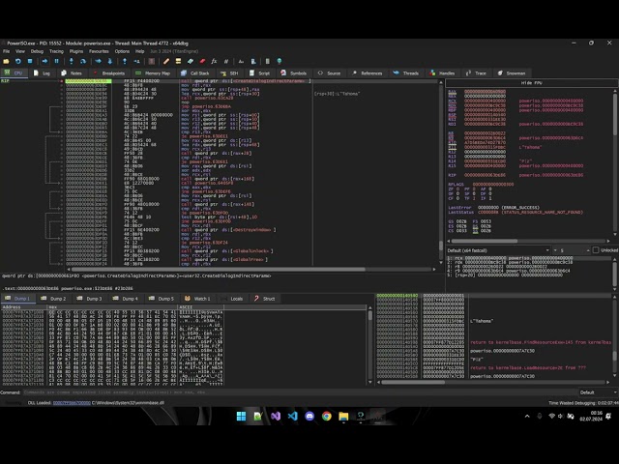
Task: Expand the Default (x64 fastcall) calling convention dropdown
Action: 499,250
